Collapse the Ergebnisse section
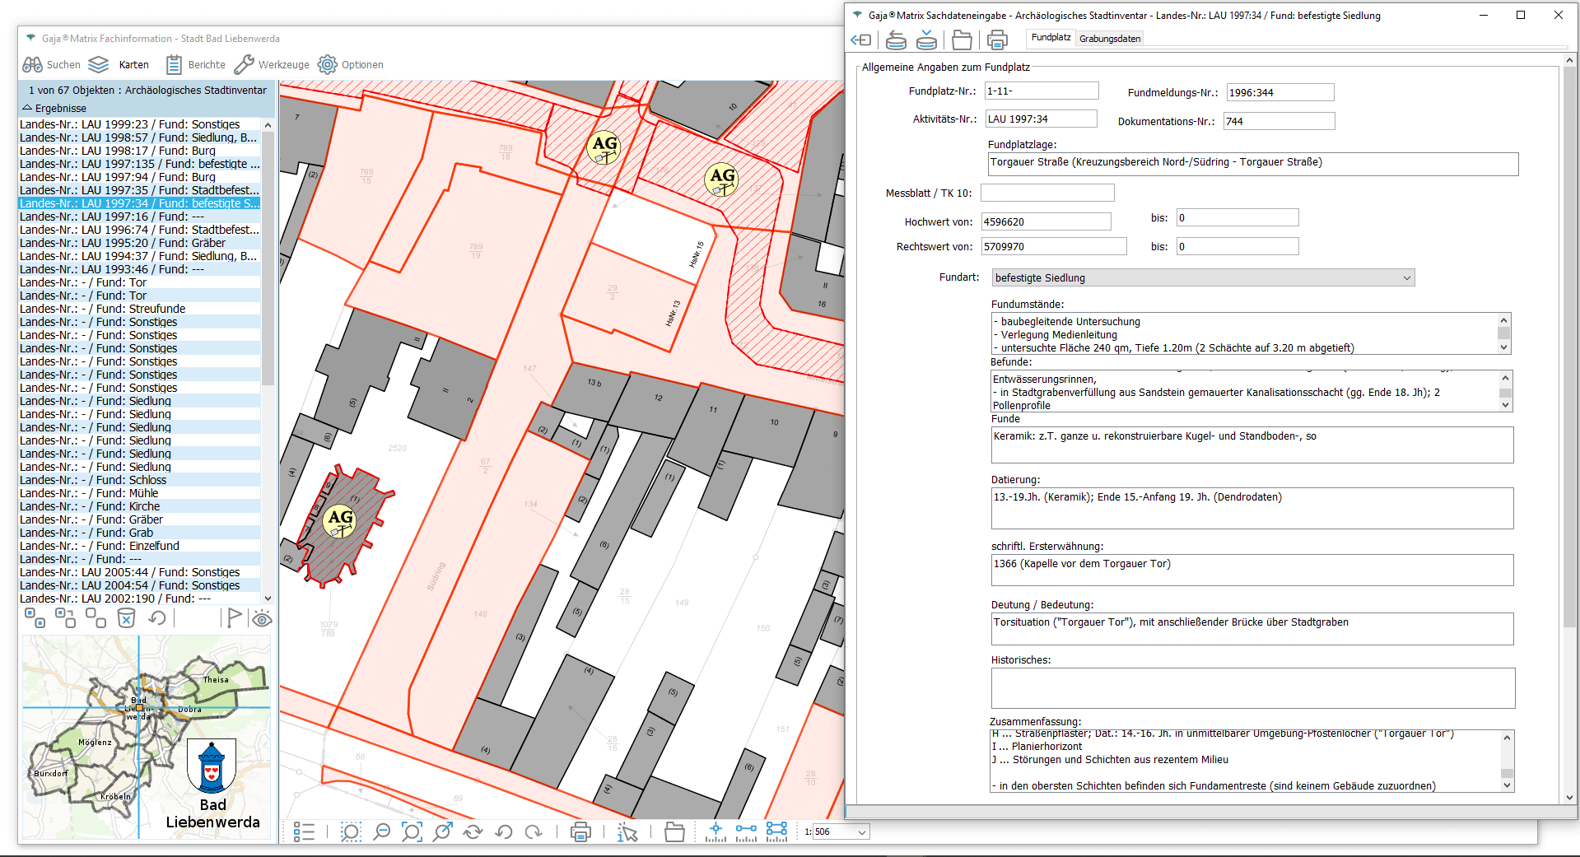This screenshot has height=857, width=1580. point(27,108)
